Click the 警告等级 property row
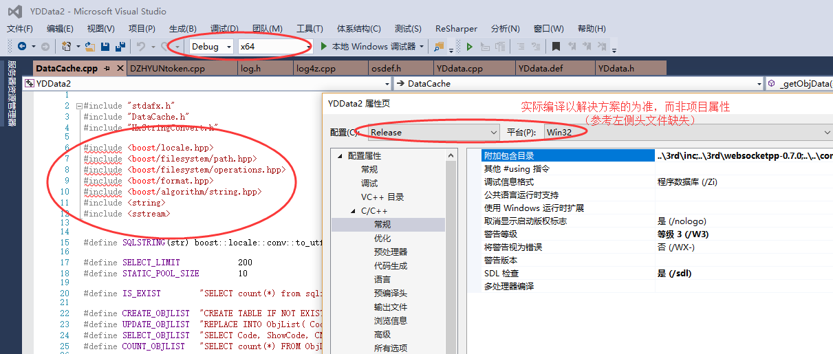This screenshot has width=833, height=354. pos(657,234)
